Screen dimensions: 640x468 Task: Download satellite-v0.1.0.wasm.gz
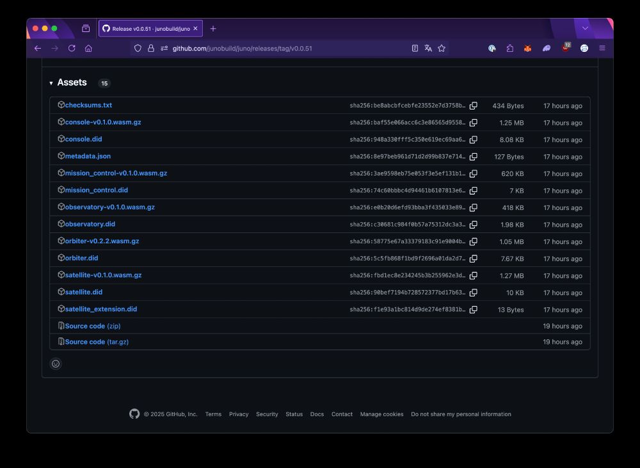(x=103, y=275)
